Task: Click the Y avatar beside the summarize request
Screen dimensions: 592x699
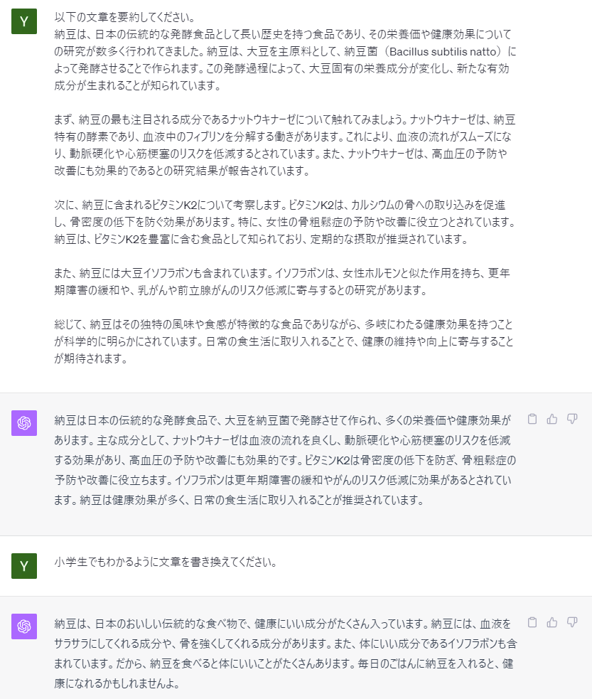Action: click(x=24, y=22)
